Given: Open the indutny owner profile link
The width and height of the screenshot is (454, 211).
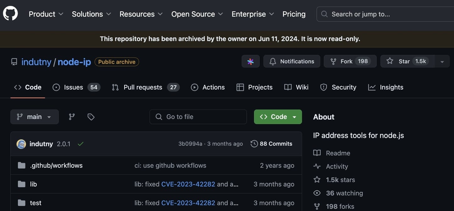Looking at the screenshot, I should [36, 62].
